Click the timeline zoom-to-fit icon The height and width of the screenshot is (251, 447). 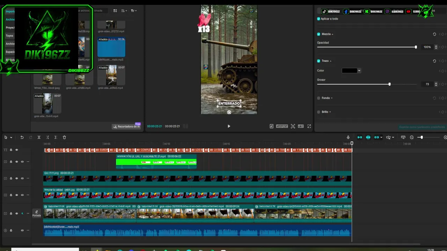403,137
